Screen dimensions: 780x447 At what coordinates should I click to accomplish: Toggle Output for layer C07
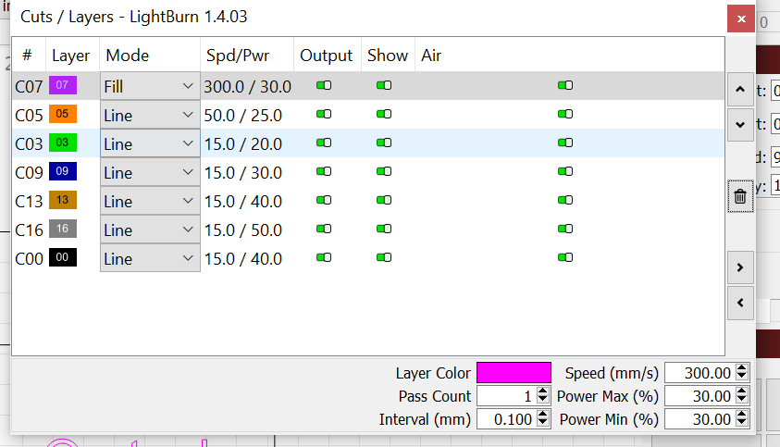tap(324, 86)
